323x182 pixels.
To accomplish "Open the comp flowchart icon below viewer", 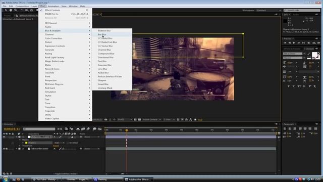I will pos(191,119).
